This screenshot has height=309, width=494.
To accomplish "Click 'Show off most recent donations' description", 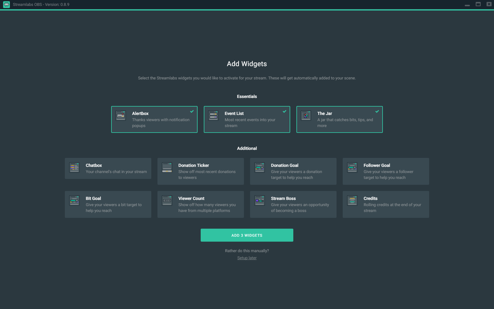I will 207,175.
